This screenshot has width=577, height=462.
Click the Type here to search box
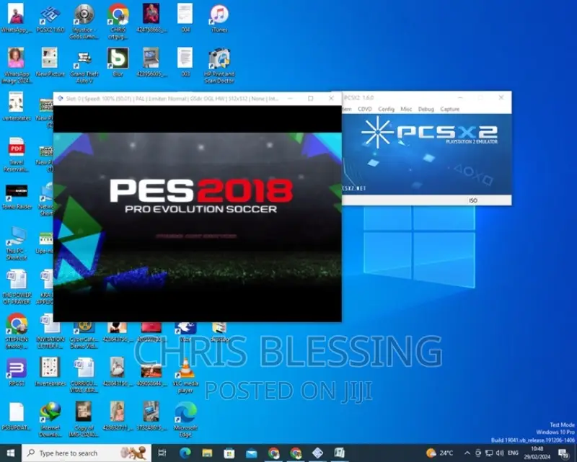click(87, 453)
